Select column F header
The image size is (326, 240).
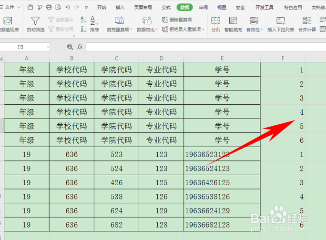tap(283, 59)
